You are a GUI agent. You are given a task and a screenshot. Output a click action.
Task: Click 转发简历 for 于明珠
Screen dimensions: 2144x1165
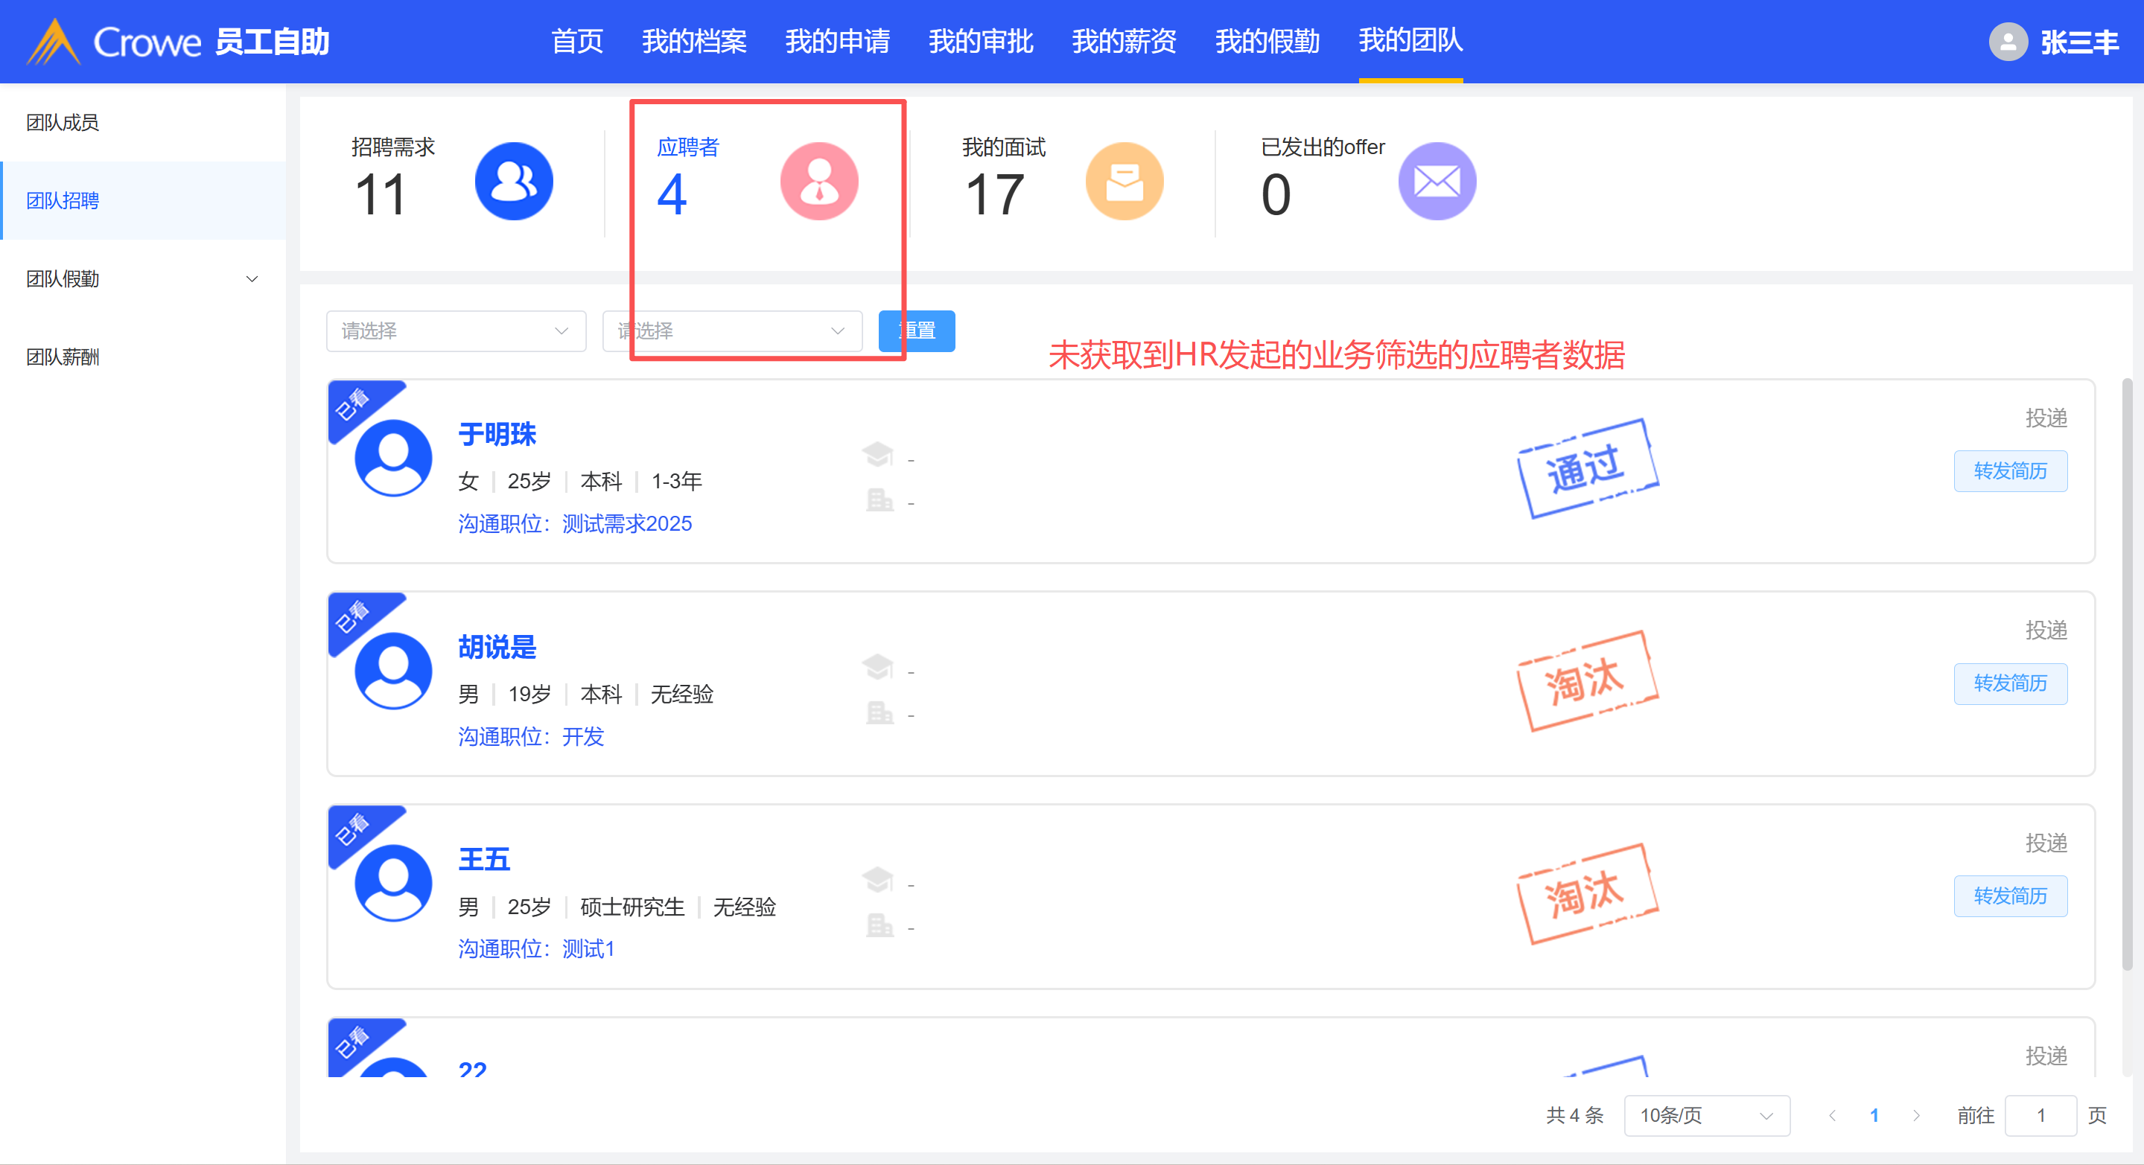(x=2009, y=471)
